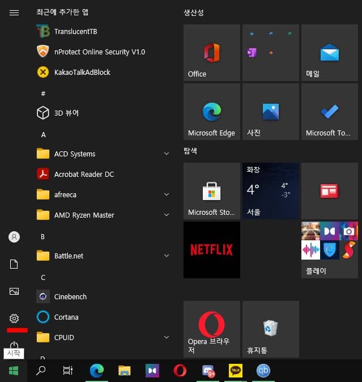
Task: Open Settings gear in Start sidebar
Action: (x=14, y=318)
